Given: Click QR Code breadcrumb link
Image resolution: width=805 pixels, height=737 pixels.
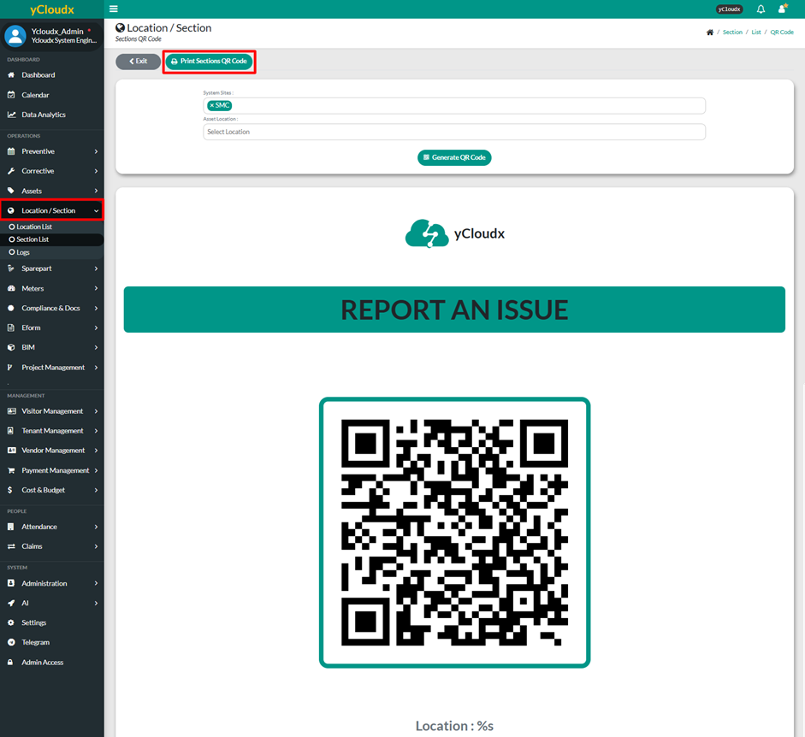Looking at the screenshot, I should (x=782, y=32).
